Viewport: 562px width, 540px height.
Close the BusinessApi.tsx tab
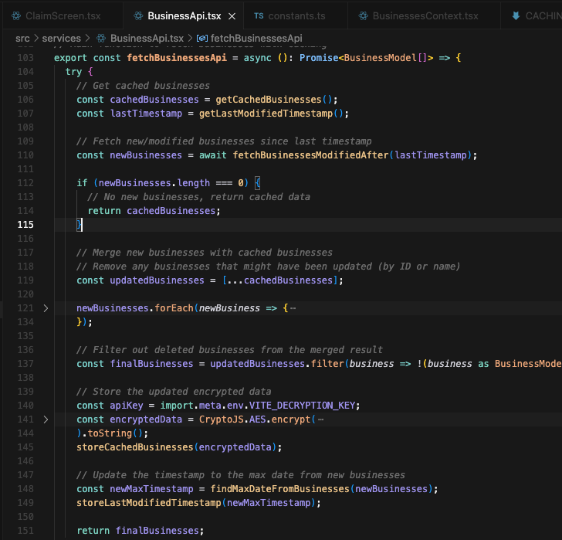[x=232, y=16]
